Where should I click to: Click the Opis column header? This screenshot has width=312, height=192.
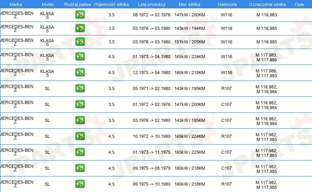pyautogui.click(x=299, y=4)
